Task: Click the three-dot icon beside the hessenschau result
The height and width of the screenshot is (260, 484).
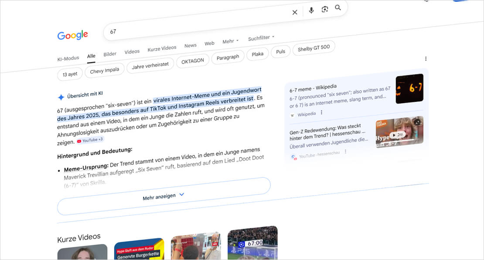Action: pos(345,151)
